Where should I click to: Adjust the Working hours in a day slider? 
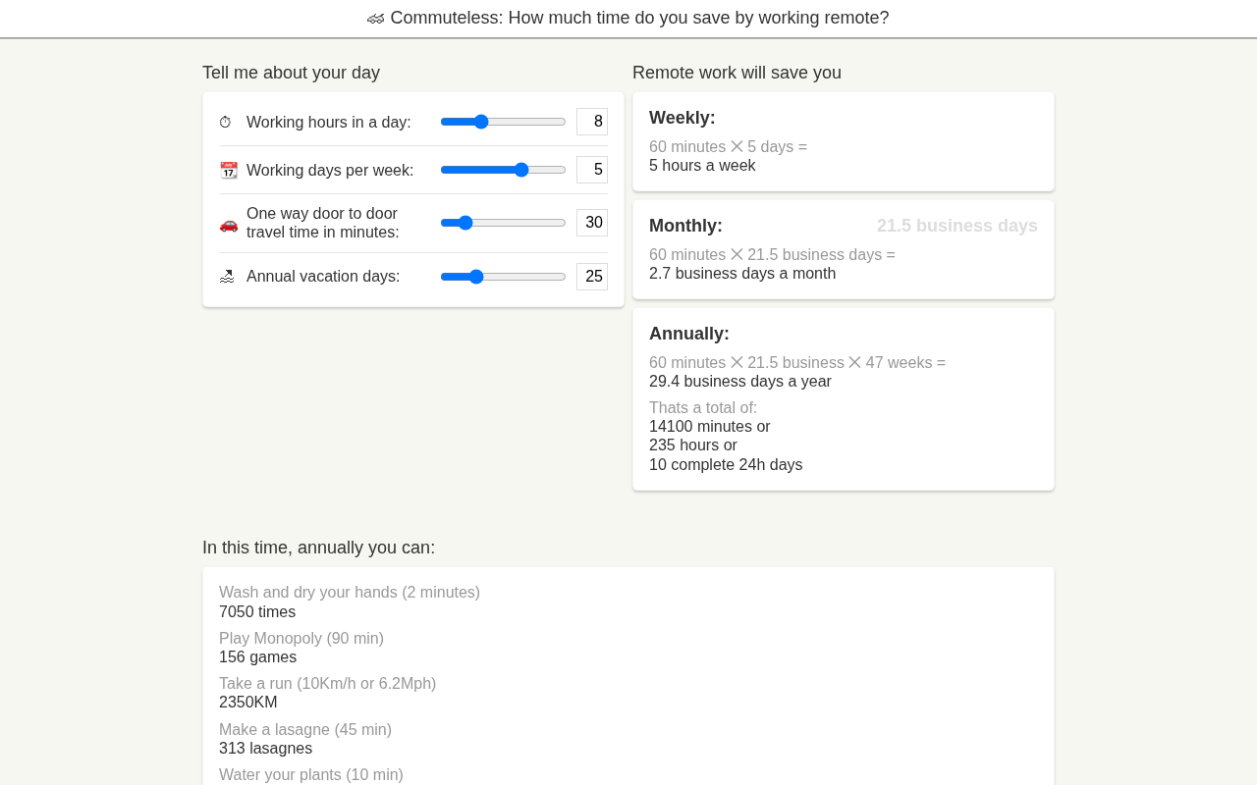pos(504,122)
